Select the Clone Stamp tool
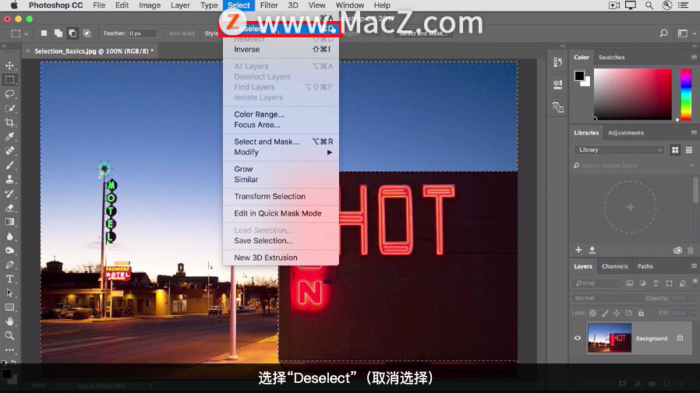 (x=9, y=179)
